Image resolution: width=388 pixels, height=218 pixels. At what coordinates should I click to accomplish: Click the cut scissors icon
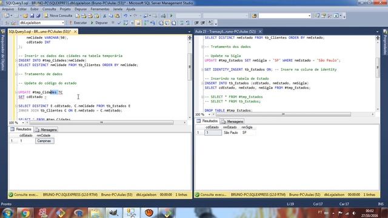[x=104, y=16]
